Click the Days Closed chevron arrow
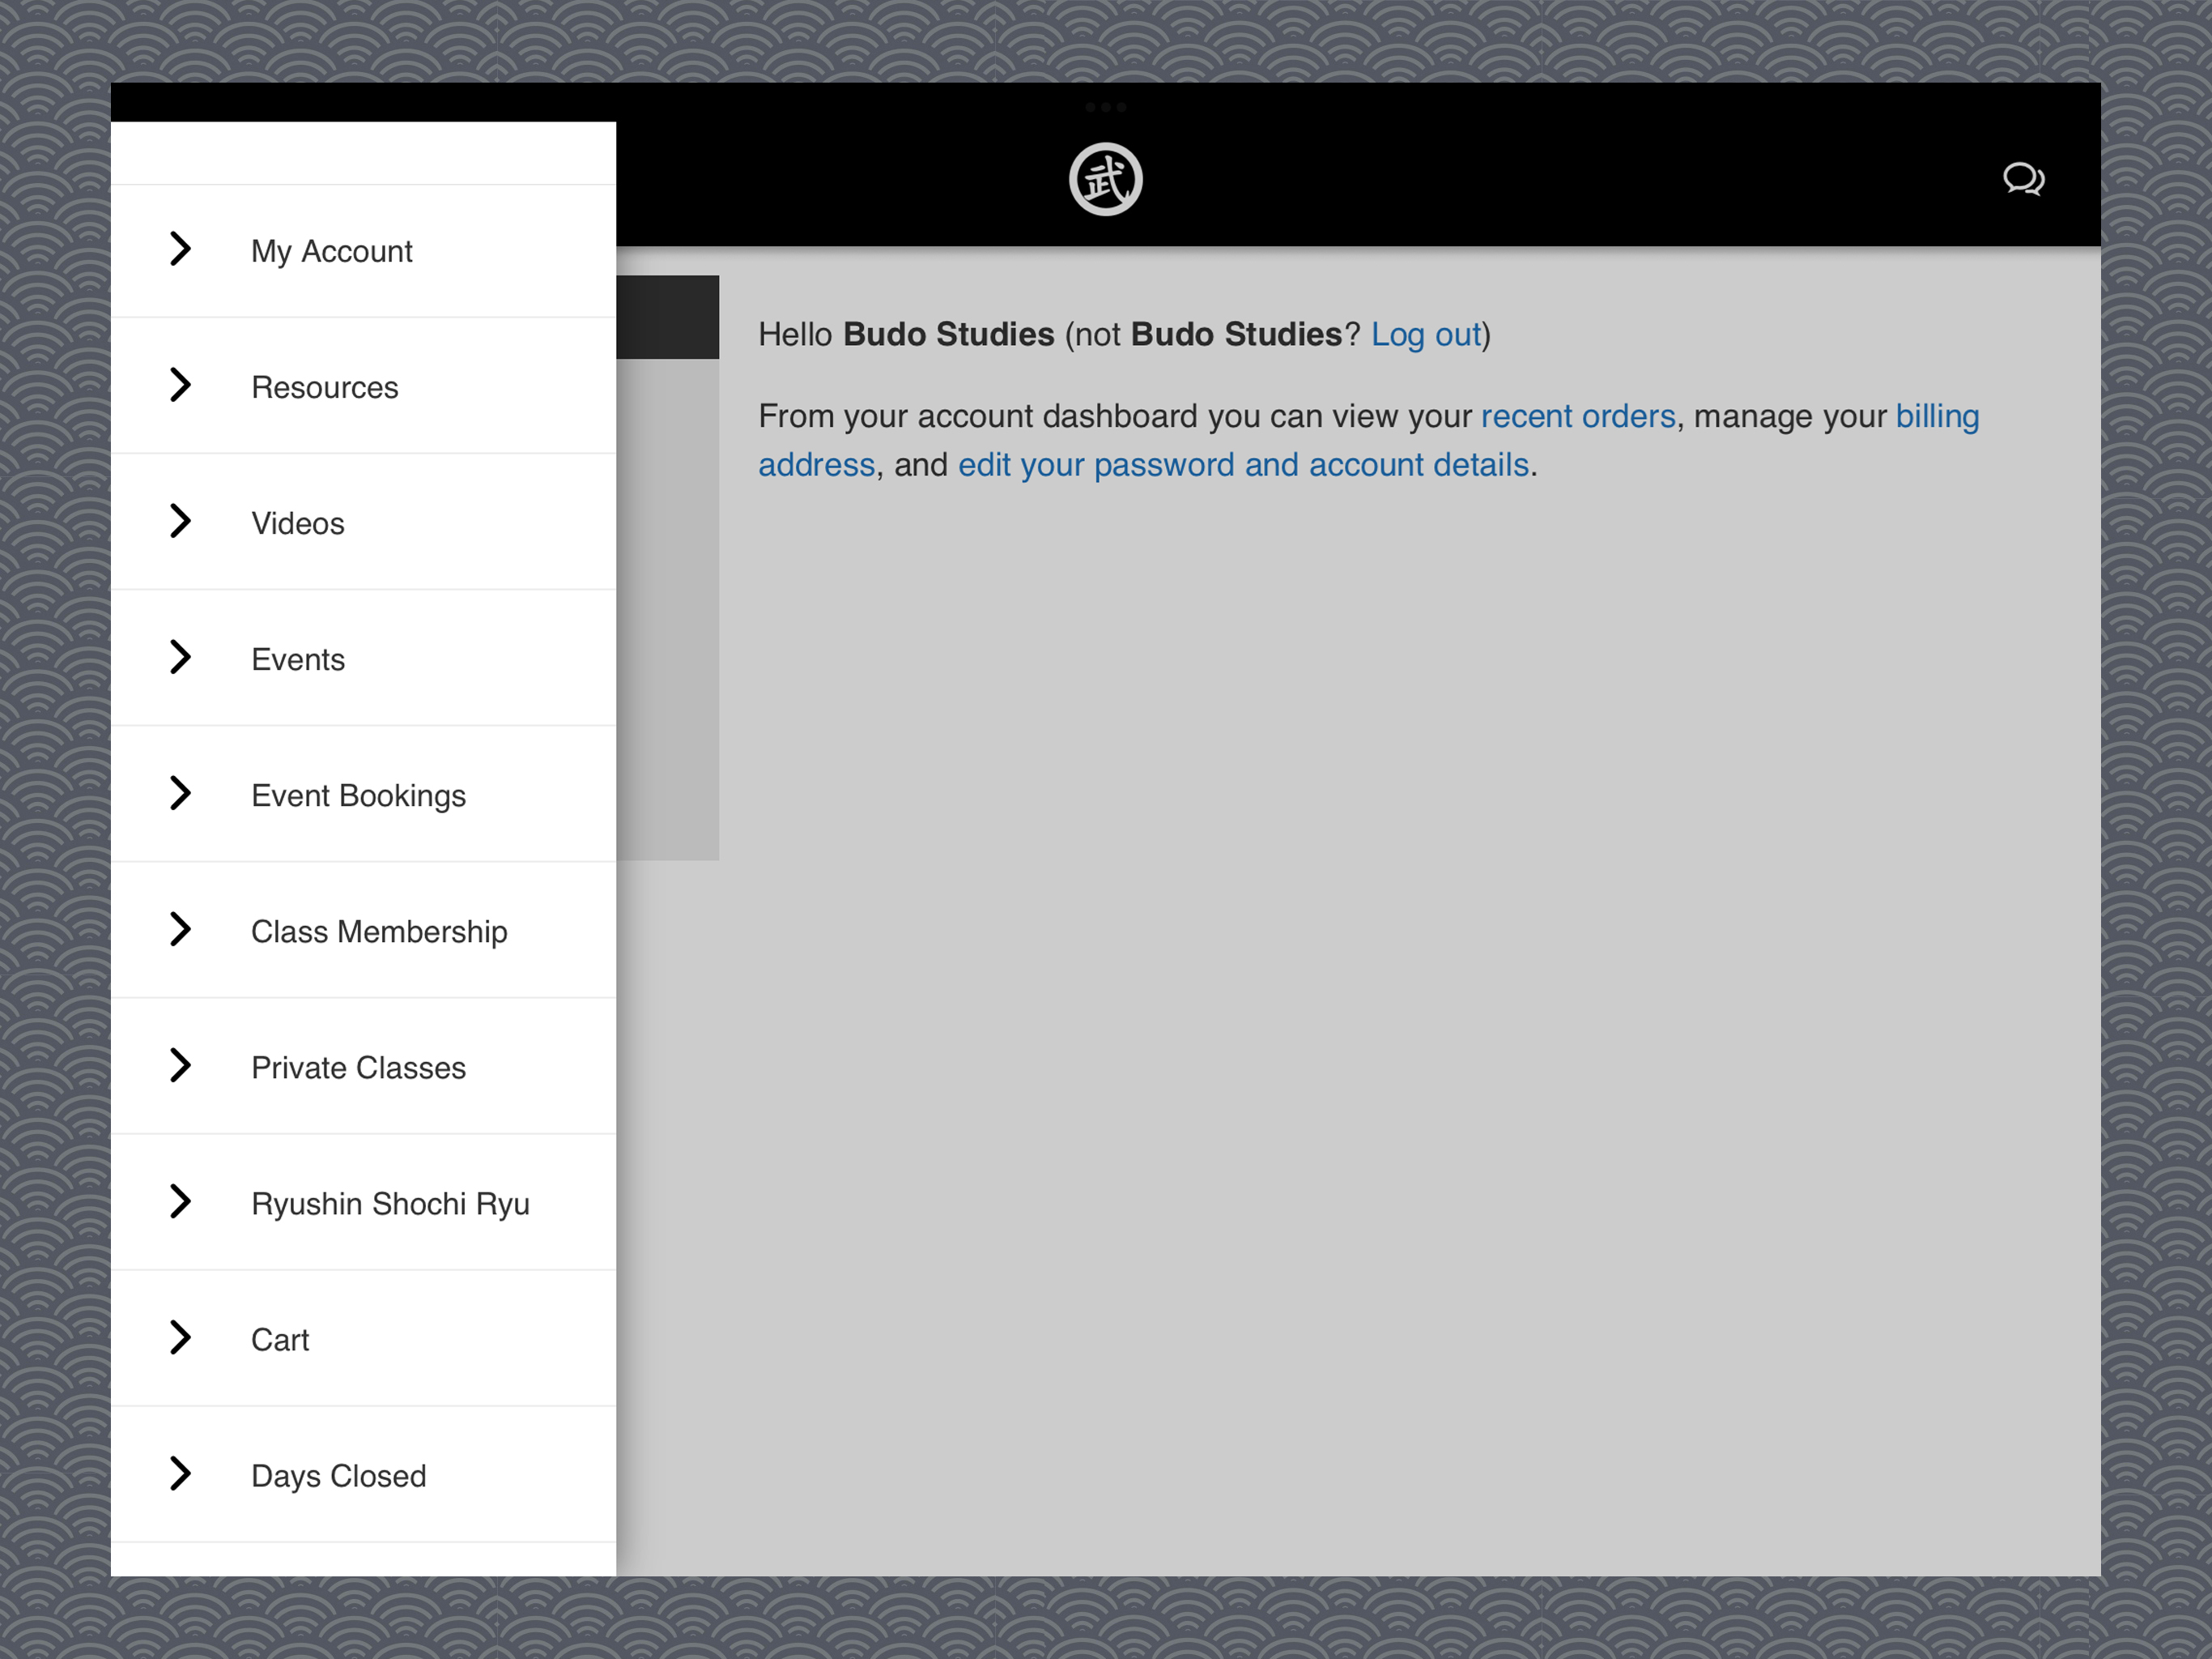2212x1659 pixels. pyautogui.click(x=180, y=1473)
